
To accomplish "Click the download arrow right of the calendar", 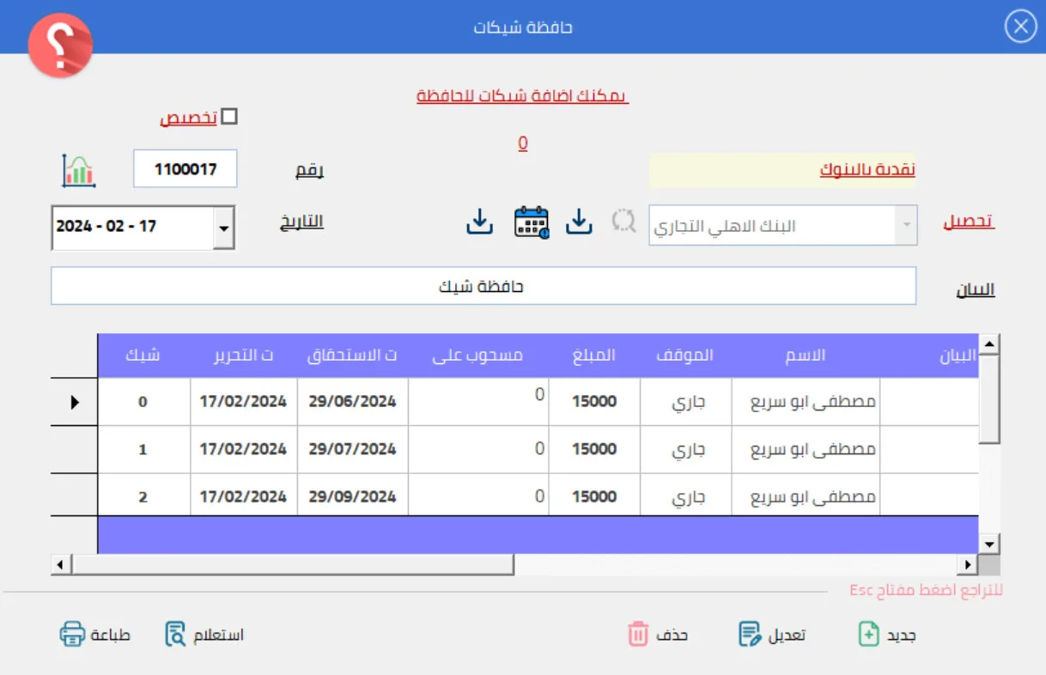I will click(x=580, y=222).
